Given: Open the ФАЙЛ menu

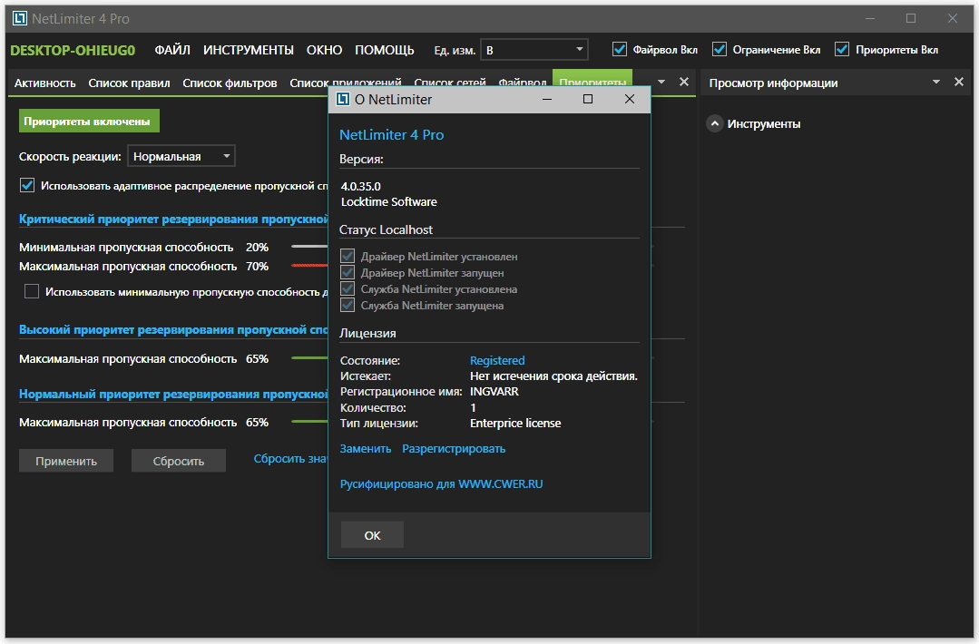Looking at the screenshot, I should [x=172, y=50].
